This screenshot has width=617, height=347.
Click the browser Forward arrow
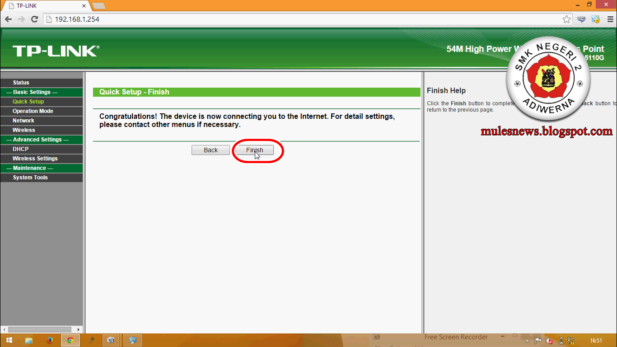tap(21, 19)
